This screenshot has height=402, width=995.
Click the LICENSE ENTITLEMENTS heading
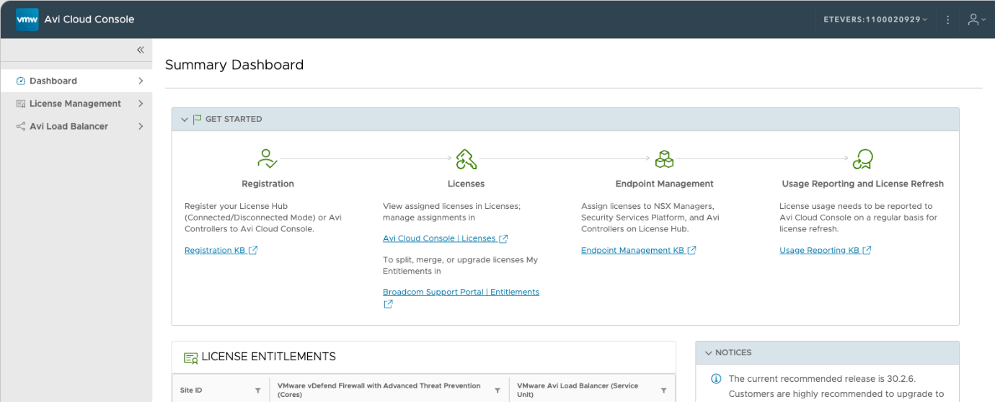[268, 357]
